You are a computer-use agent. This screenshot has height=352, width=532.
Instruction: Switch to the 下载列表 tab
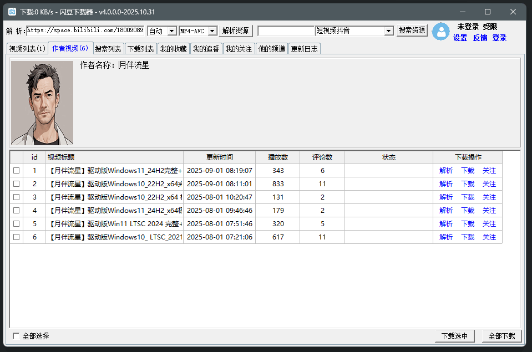141,48
